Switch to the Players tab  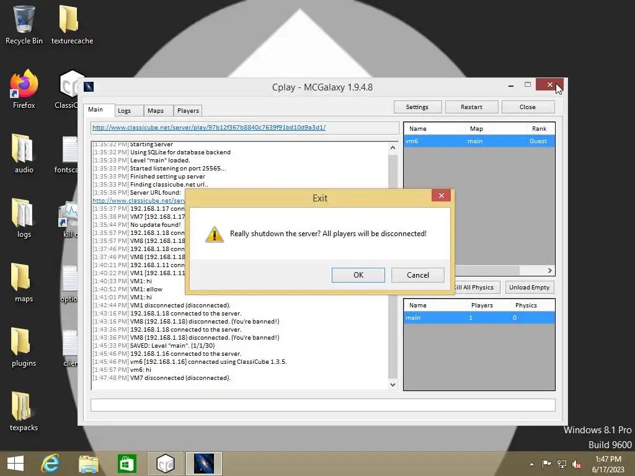pos(188,110)
